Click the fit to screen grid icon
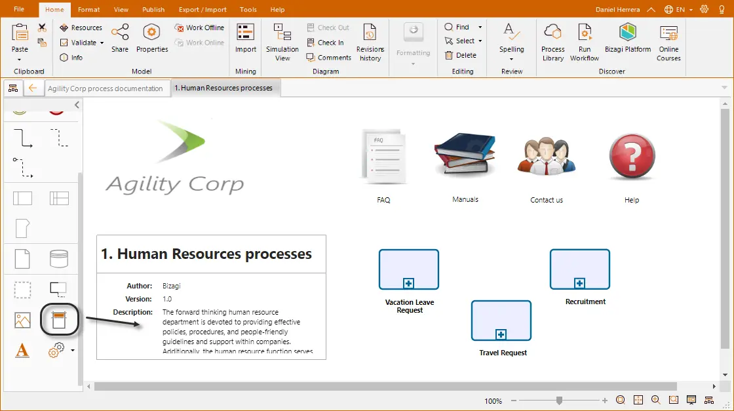This screenshot has height=411, width=734. (638, 400)
